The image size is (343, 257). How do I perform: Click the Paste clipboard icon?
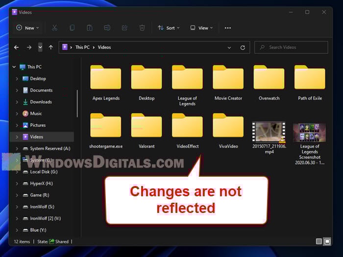point(90,28)
